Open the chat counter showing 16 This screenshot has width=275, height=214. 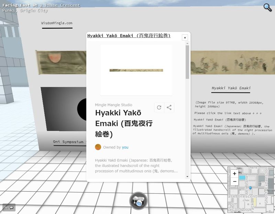coord(9,207)
